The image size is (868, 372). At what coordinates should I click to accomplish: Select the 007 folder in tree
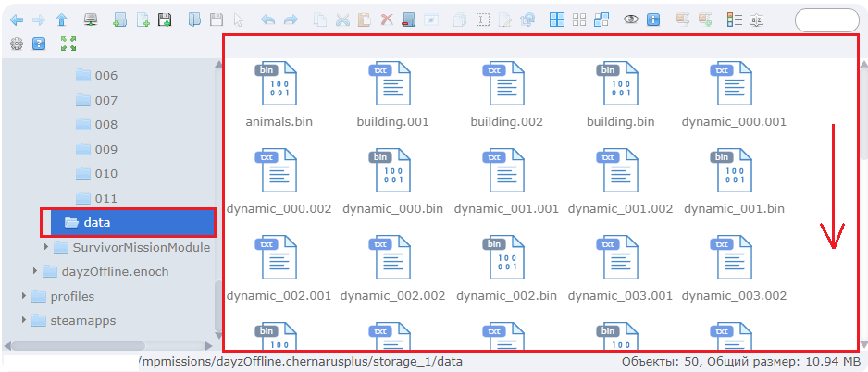click(x=96, y=100)
